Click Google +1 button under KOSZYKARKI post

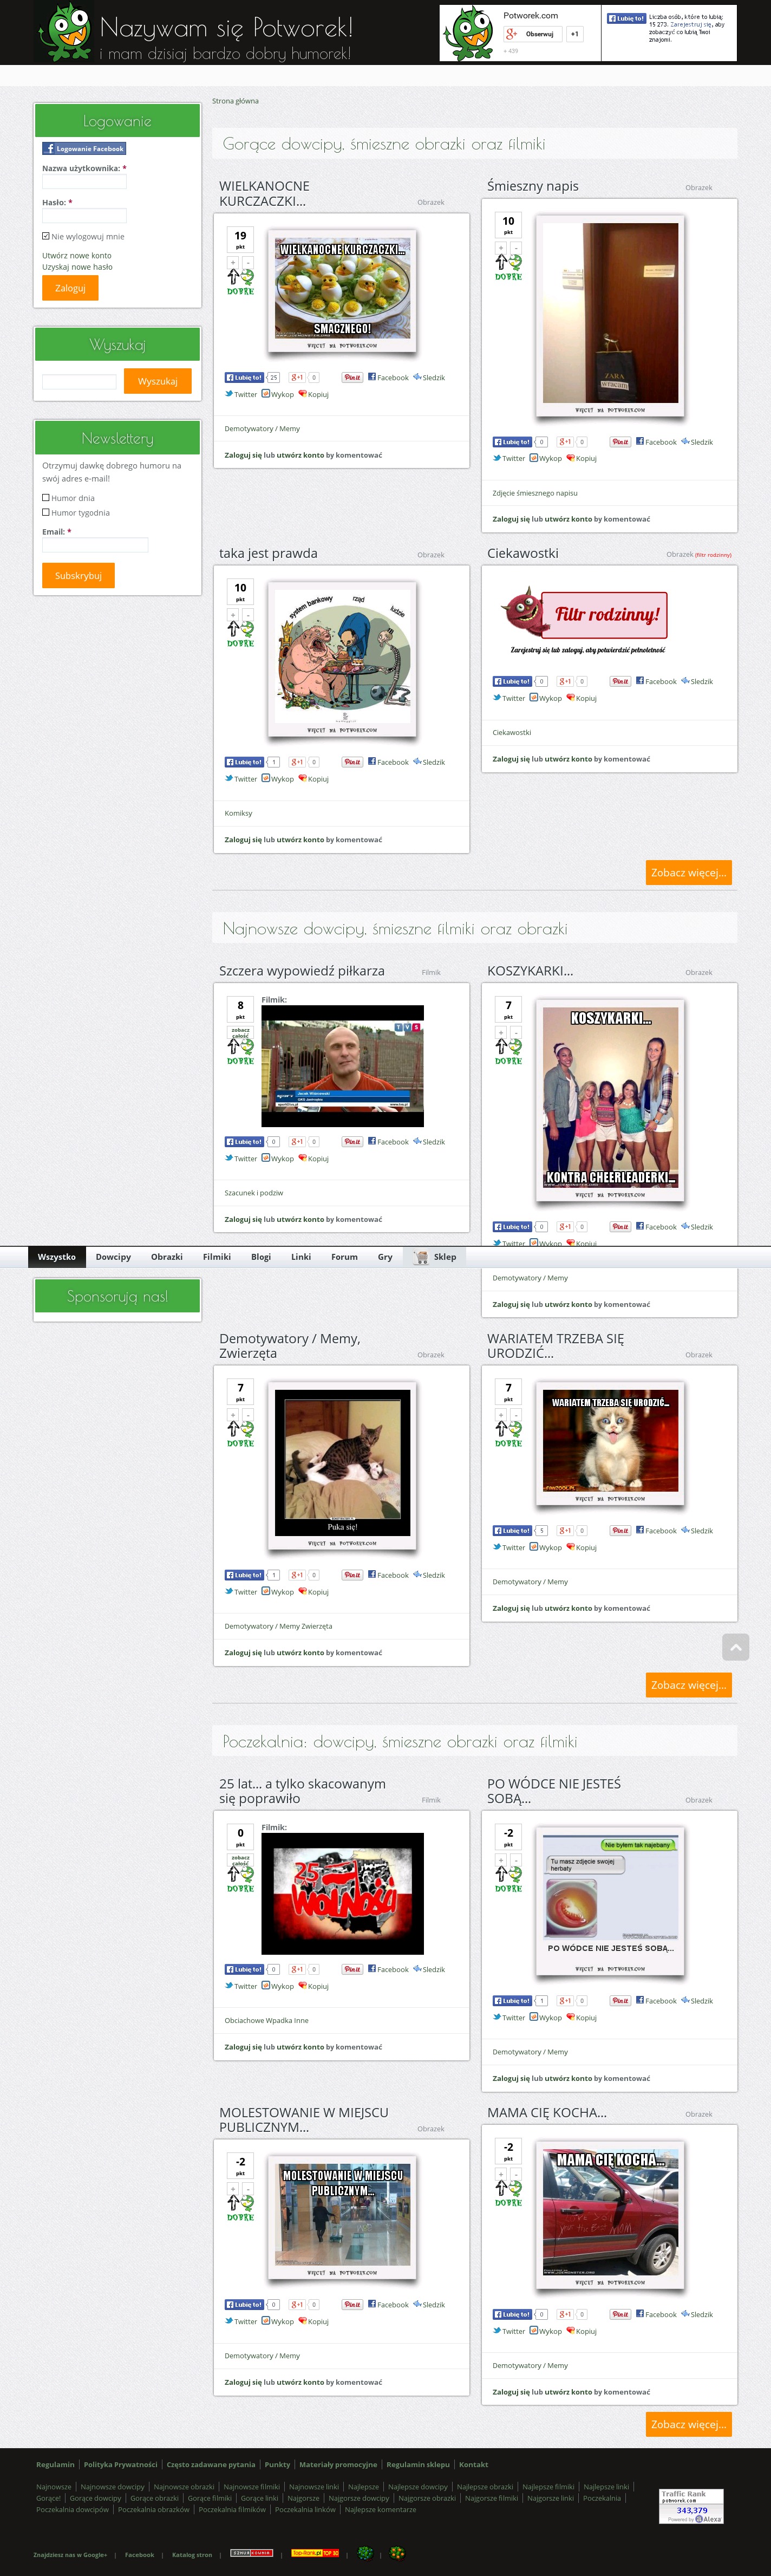tap(565, 1226)
